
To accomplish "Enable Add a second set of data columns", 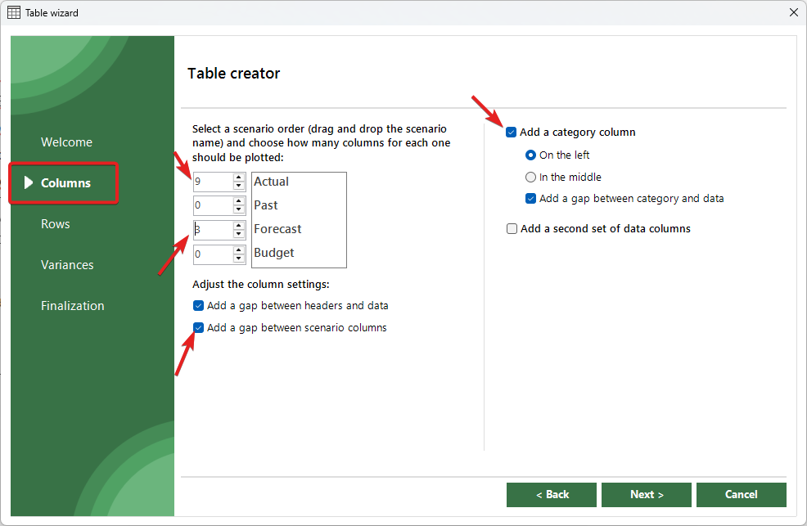I will pyautogui.click(x=512, y=229).
